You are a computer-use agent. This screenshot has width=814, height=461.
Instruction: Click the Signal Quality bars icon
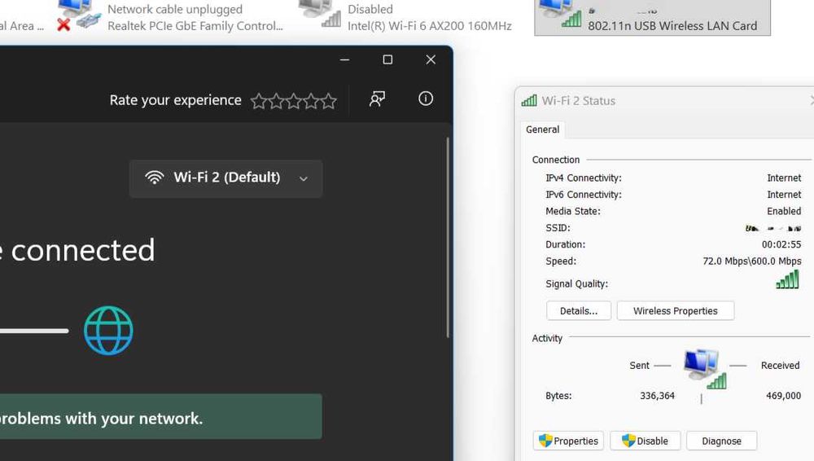click(x=787, y=279)
